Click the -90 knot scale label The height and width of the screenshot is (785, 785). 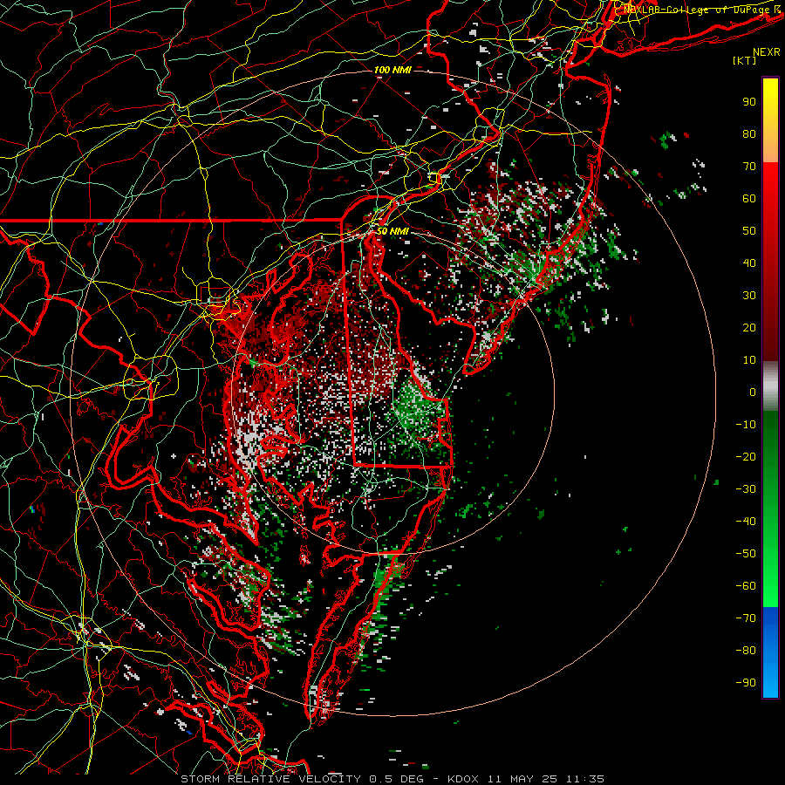click(x=746, y=683)
